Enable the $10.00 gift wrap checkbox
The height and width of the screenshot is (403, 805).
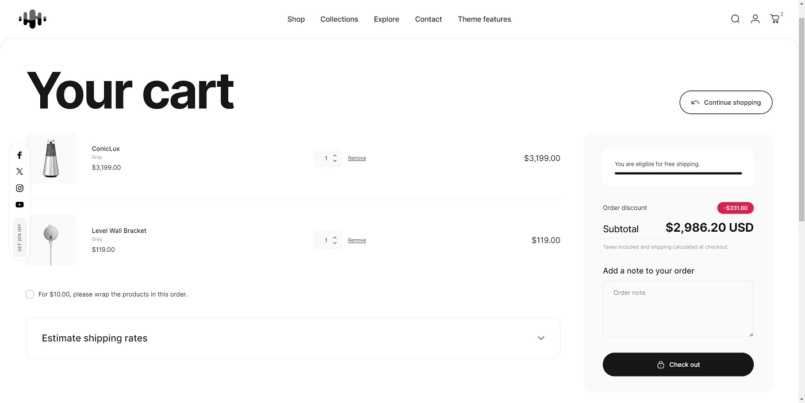click(x=29, y=294)
